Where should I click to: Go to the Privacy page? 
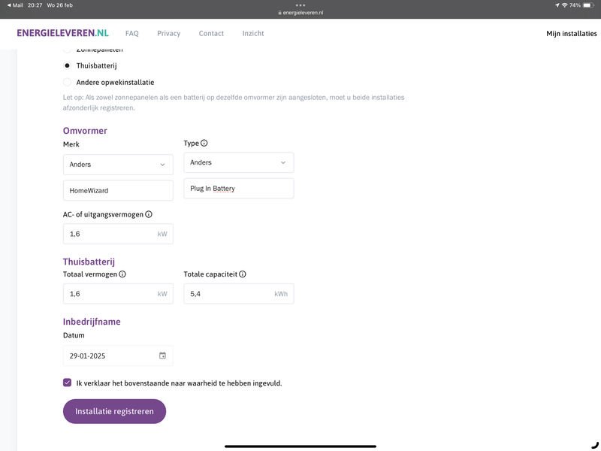point(169,34)
